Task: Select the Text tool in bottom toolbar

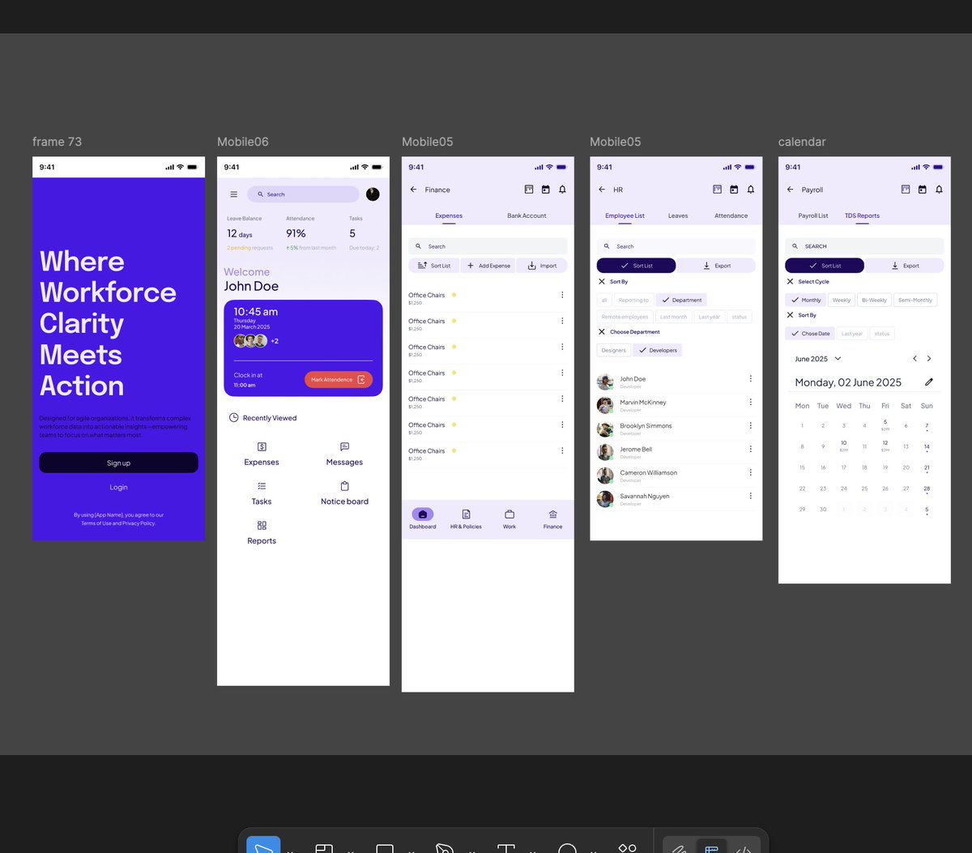Action: pos(506,847)
